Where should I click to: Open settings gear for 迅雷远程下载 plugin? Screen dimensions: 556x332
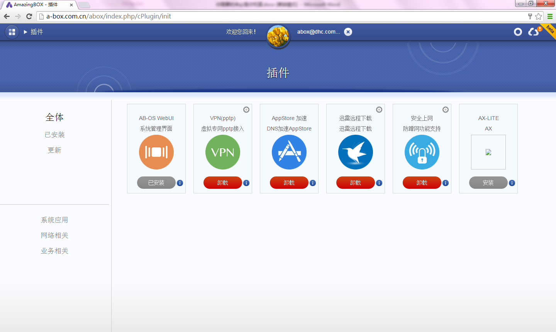point(379,110)
